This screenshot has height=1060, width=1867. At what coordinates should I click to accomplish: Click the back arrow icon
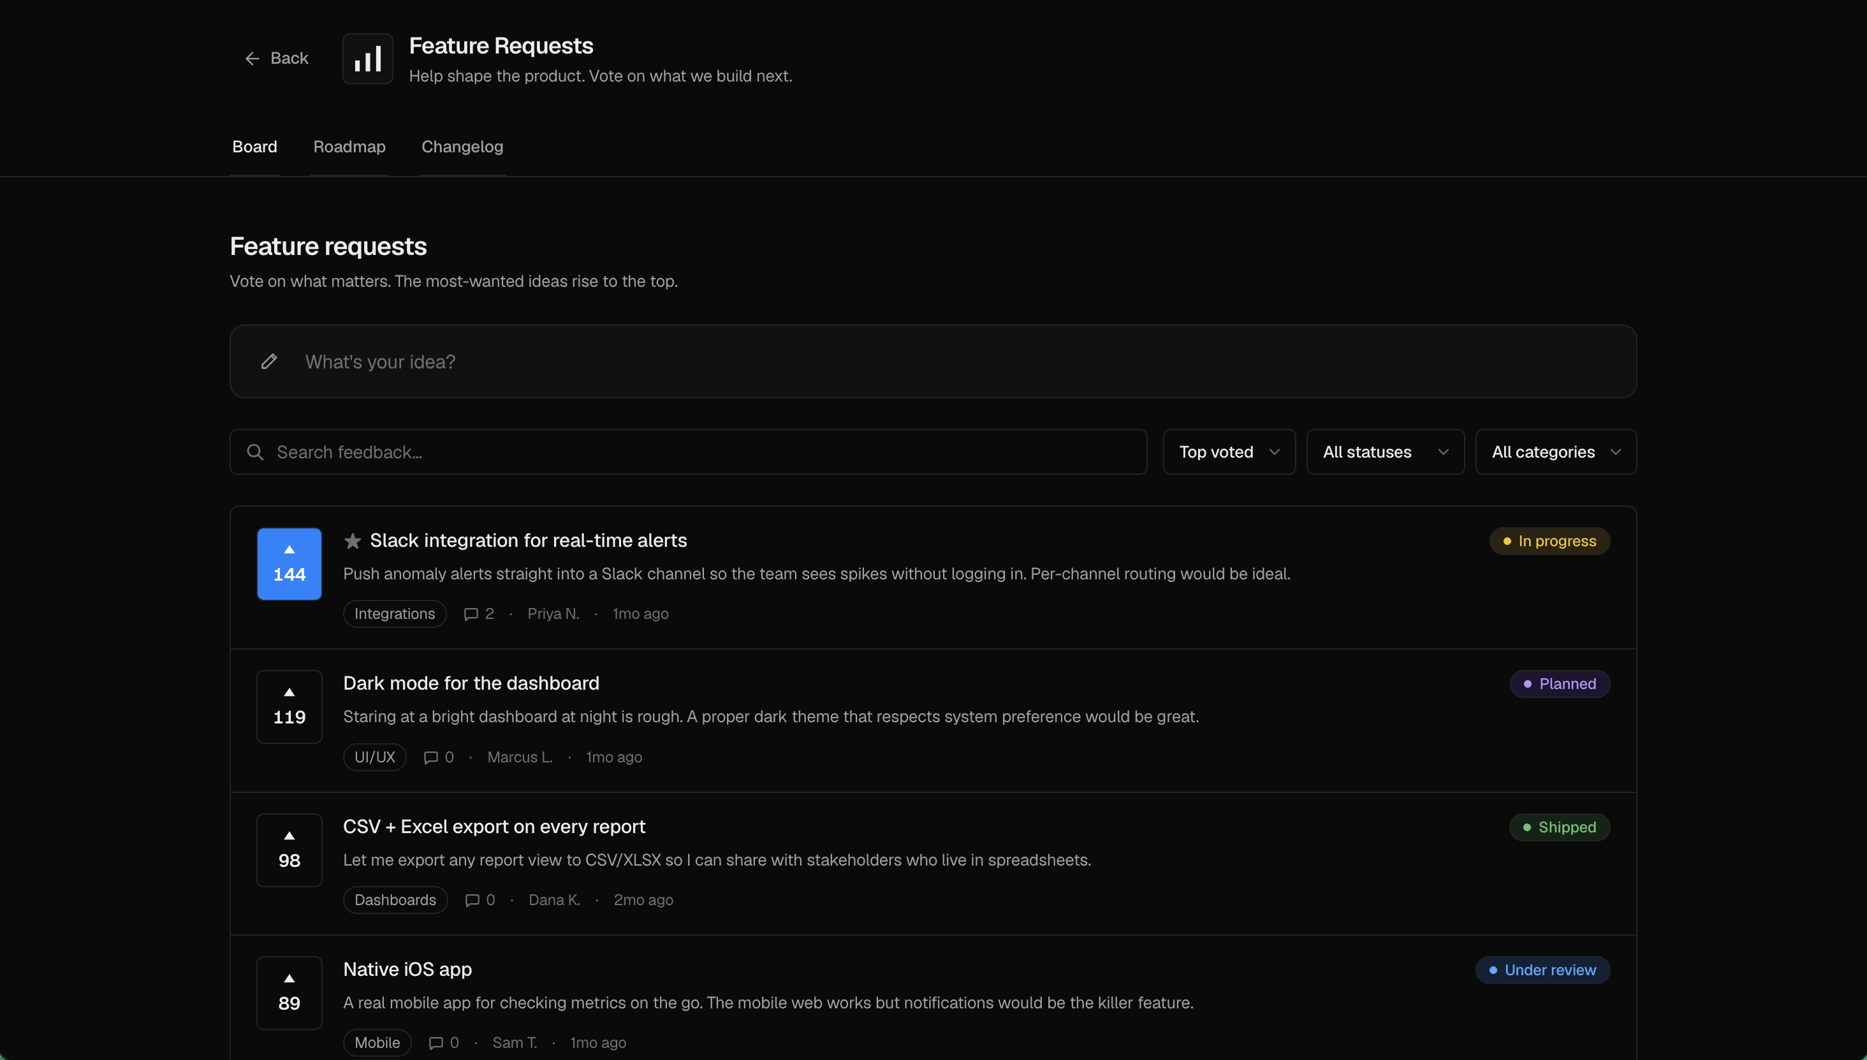click(x=252, y=58)
